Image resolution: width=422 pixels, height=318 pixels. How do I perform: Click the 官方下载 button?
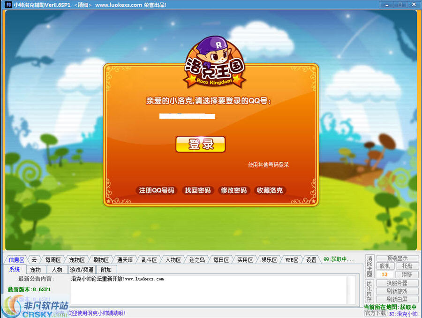coord(376,313)
